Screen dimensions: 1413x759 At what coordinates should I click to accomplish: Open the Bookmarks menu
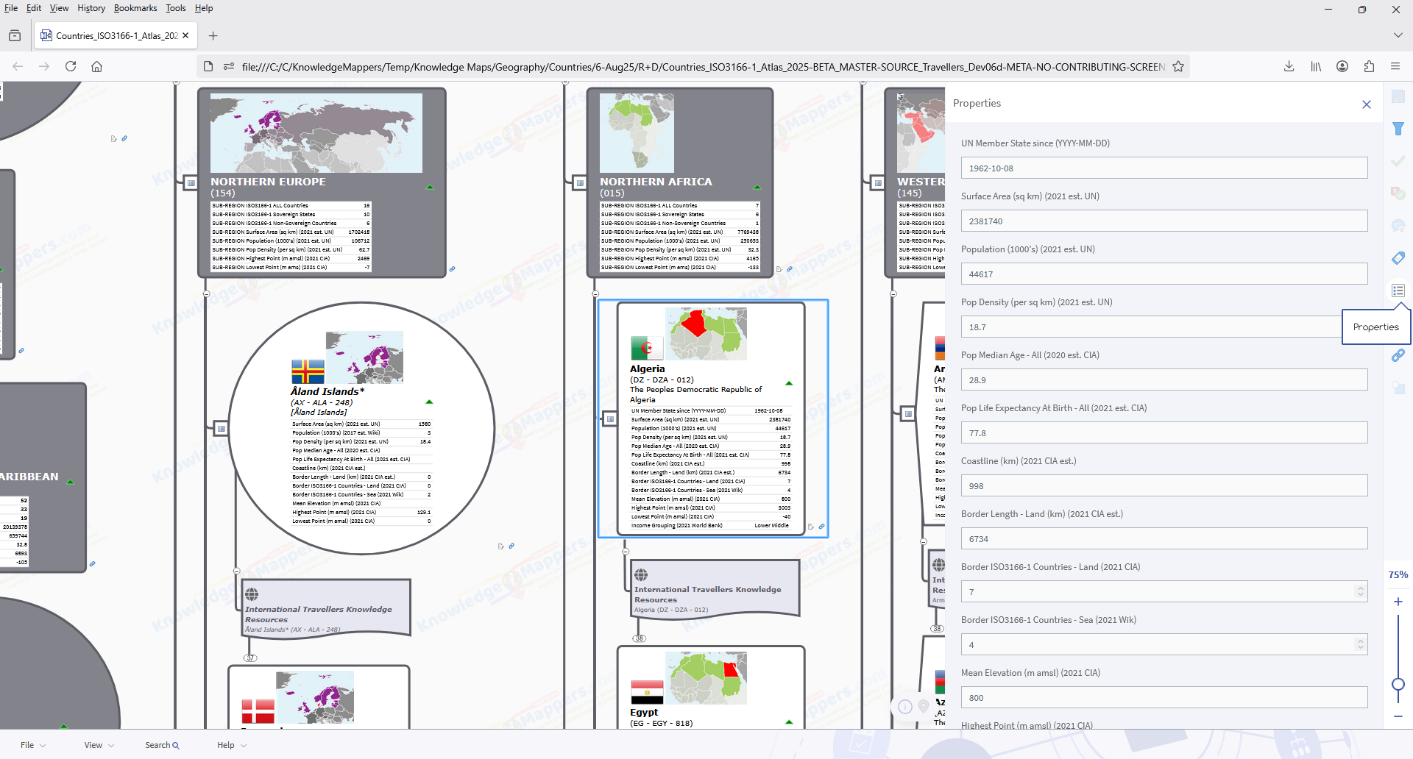135,8
